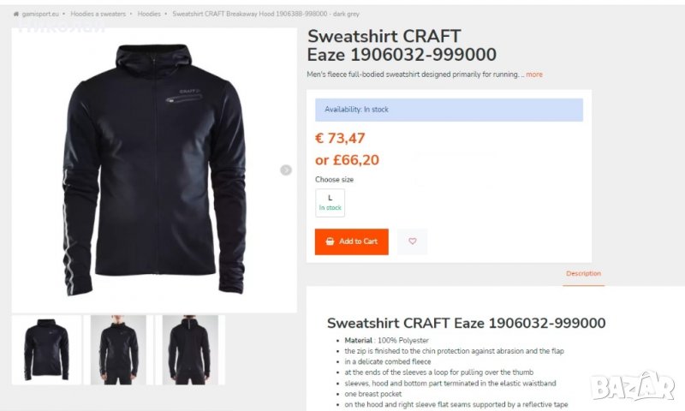685x411 pixels.
Task: Click the € 73,47 price
Action: pos(340,138)
